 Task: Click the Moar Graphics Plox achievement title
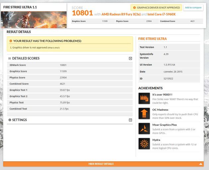click(x=165, y=125)
